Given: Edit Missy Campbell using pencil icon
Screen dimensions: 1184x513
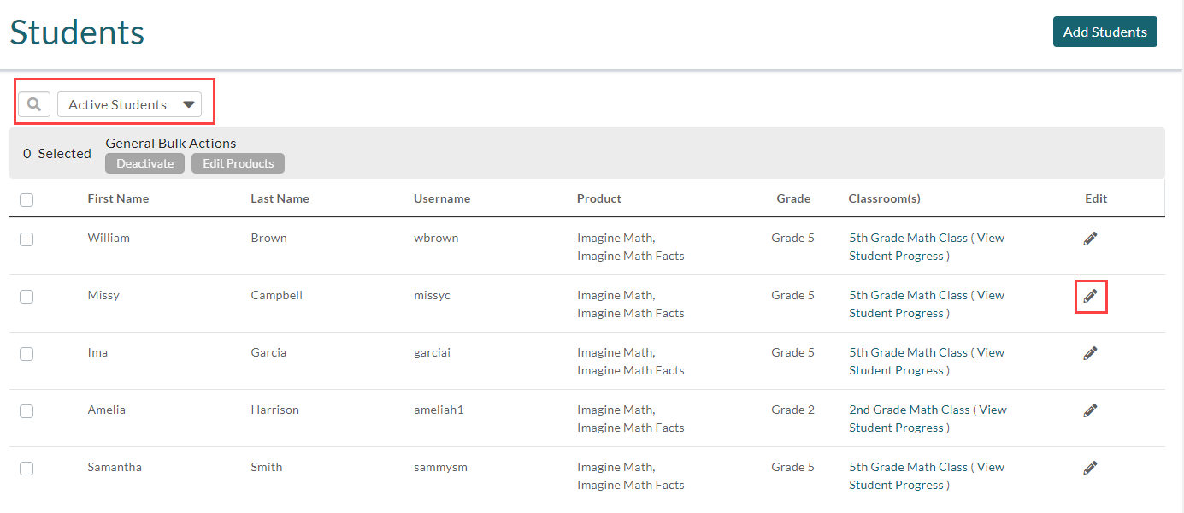Looking at the screenshot, I should [1090, 296].
